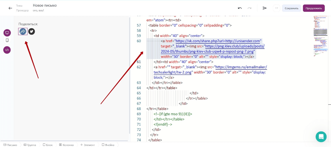Place cursor on line 59 td width="40"
Image resolution: width=331 pixels, height=147 pixels.
tap(179, 36)
